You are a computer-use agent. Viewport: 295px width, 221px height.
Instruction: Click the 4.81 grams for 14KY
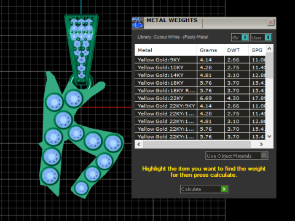click(x=206, y=75)
